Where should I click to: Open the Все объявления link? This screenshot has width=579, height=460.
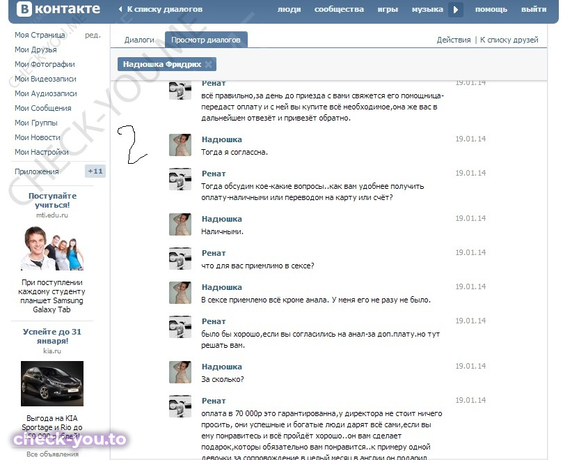pos(52,454)
